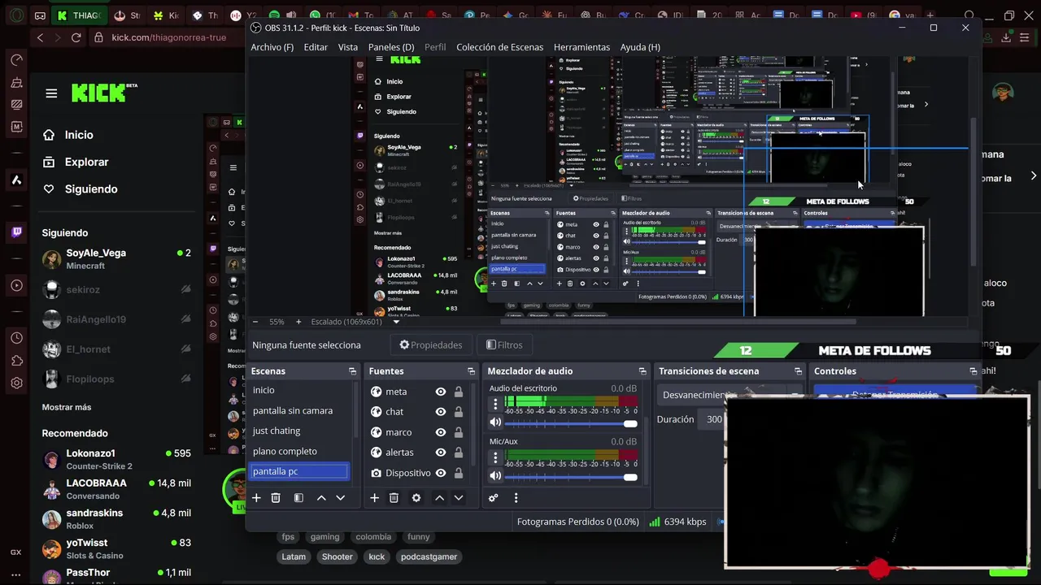
Task: Lock the alertas source
Action: tap(459, 453)
